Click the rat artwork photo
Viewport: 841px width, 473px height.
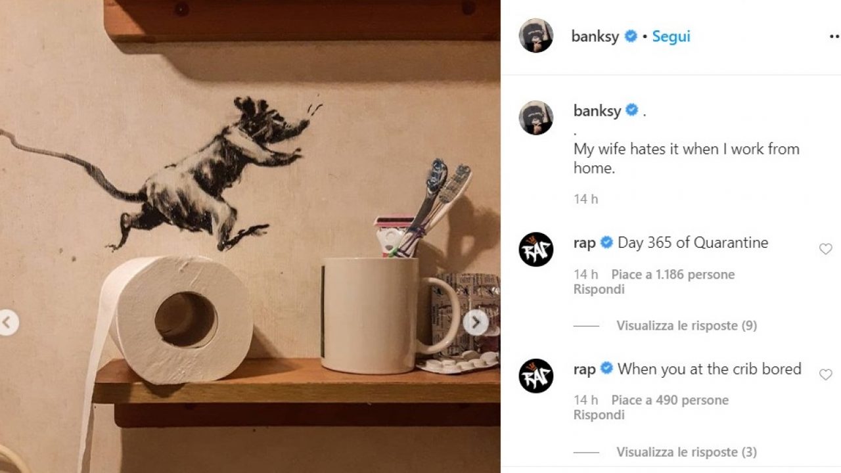click(250, 236)
